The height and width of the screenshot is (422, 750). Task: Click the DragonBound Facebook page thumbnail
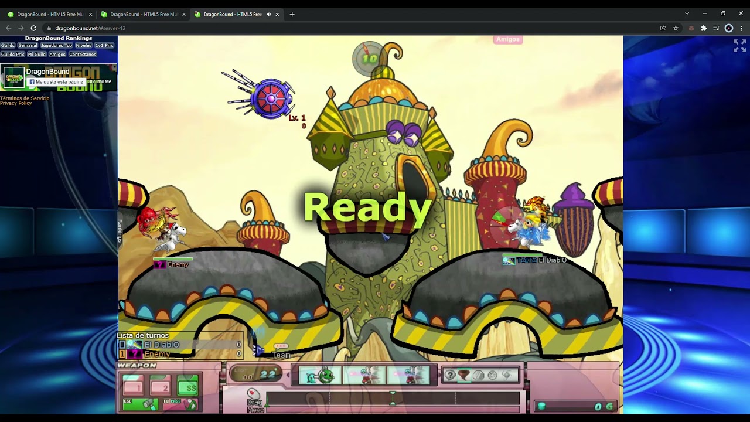coord(13,77)
